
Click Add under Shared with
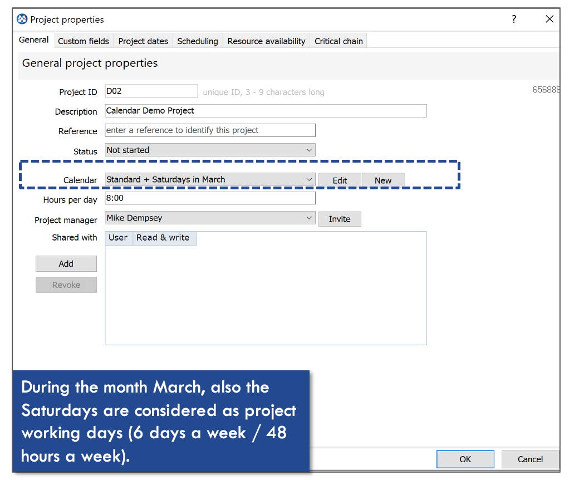pyautogui.click(x=66, y=264)
